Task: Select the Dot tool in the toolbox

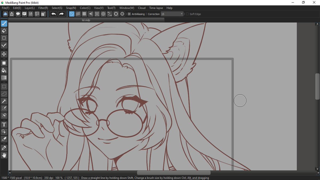Action: coord(4,45)
